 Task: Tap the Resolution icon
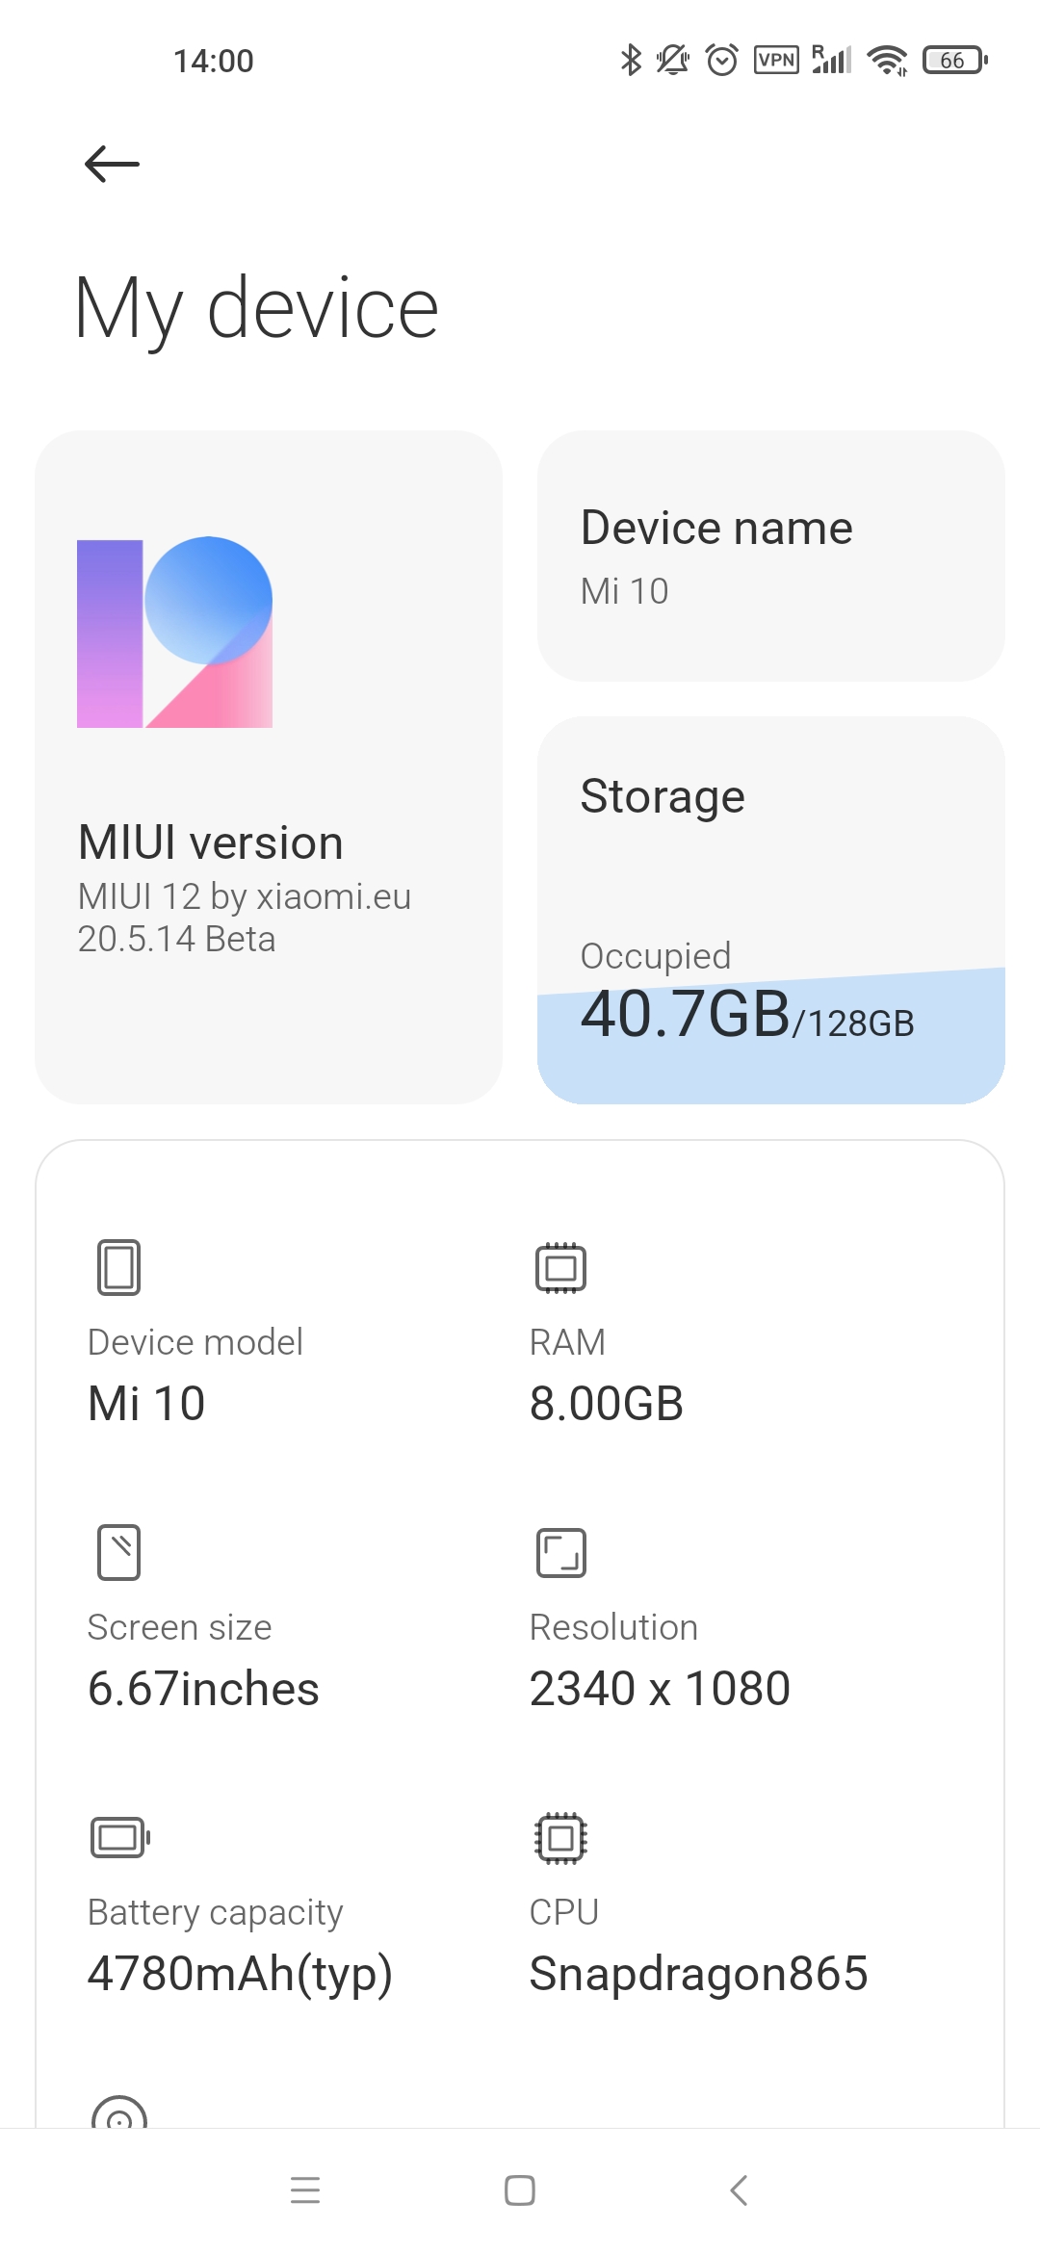pyautogui.click(x=560, y=1552)
